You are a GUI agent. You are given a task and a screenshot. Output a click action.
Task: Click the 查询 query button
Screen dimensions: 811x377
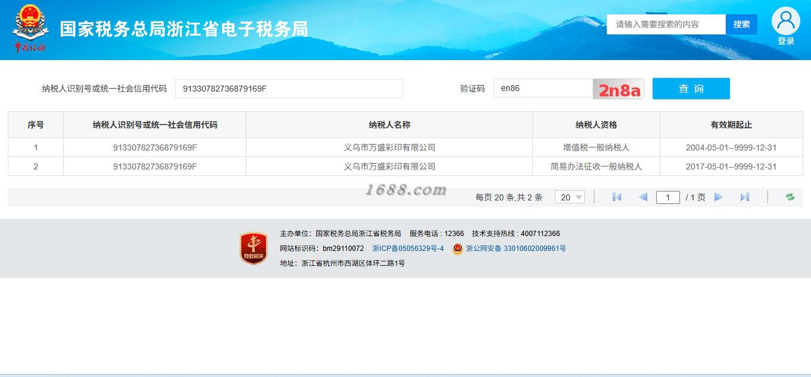(691, 89)
